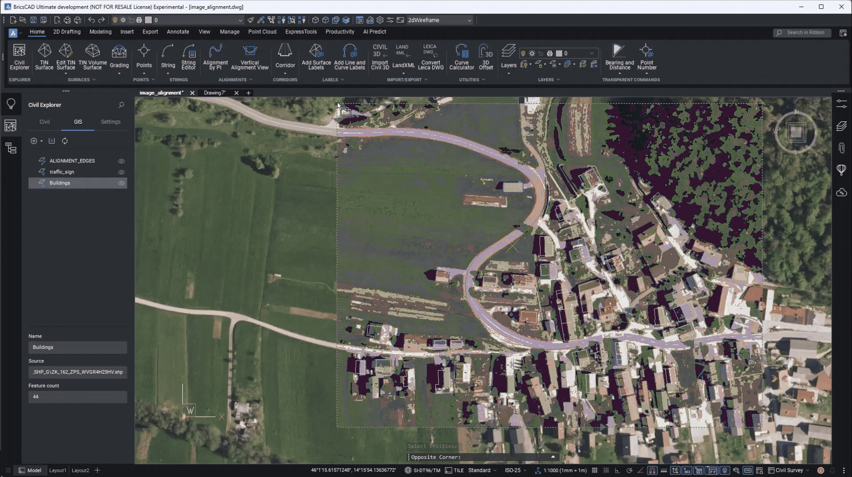Switch to the Layout1 tab

(x=57, y=470)
